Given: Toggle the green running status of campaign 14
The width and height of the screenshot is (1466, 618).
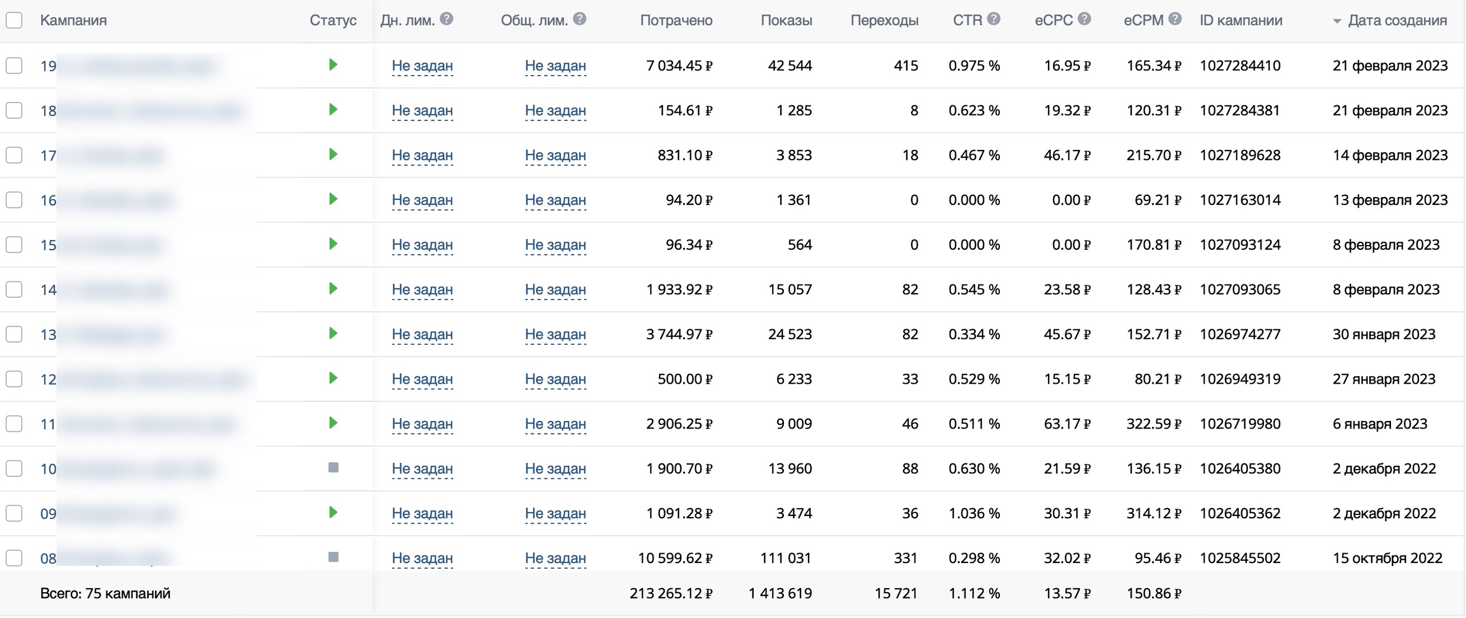Looking at the screenshot, I should 333,289.
